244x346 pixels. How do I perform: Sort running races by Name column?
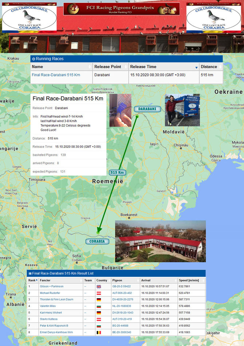coord(61,67)
